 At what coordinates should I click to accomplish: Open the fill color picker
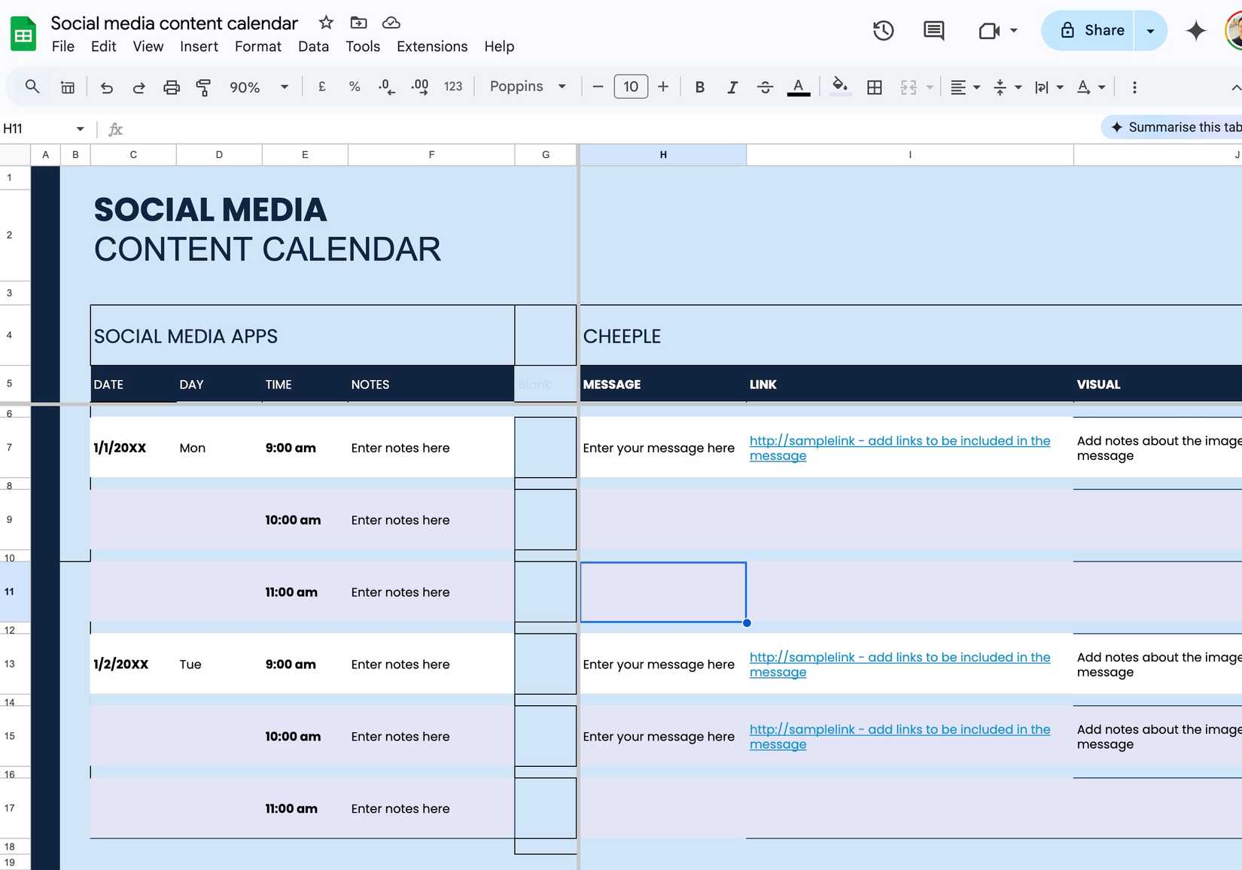(x=839, y=87)
